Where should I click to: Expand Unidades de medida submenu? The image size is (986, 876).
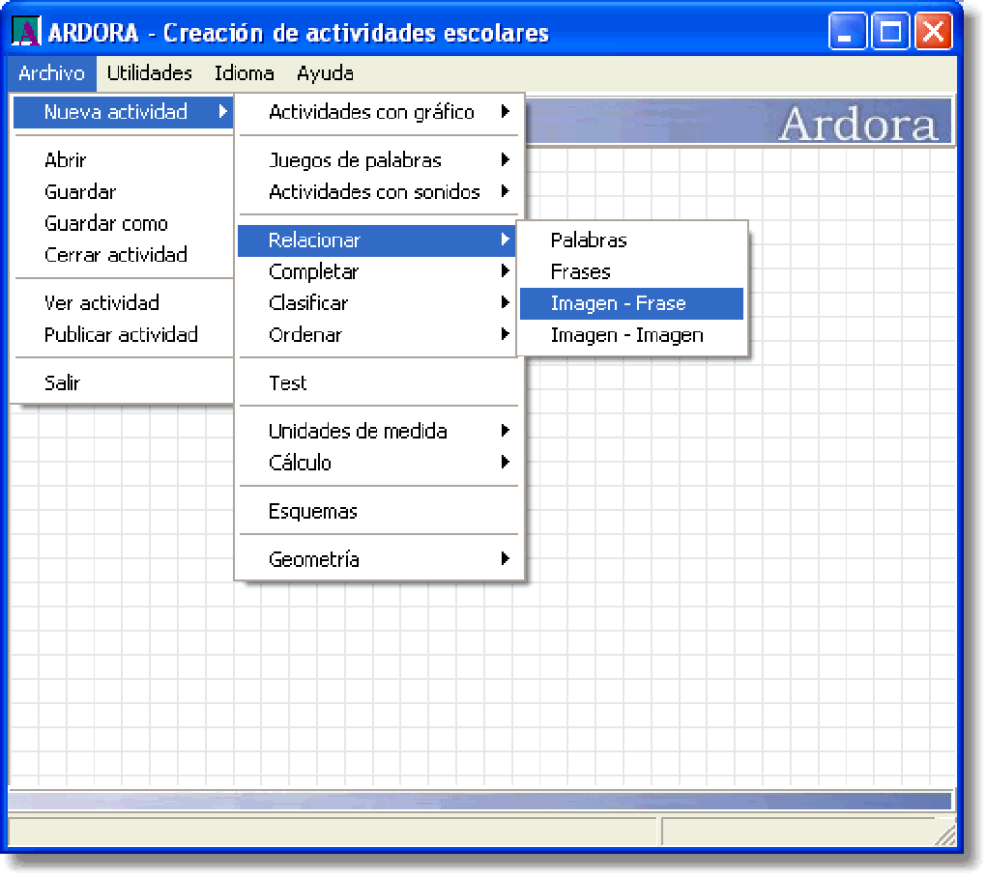point(378,431)
